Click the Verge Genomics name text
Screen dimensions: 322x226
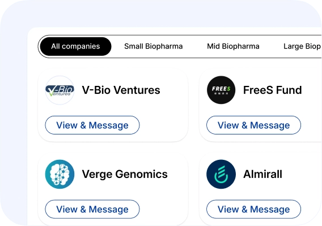pyautogui.click(x=125, y=174)
